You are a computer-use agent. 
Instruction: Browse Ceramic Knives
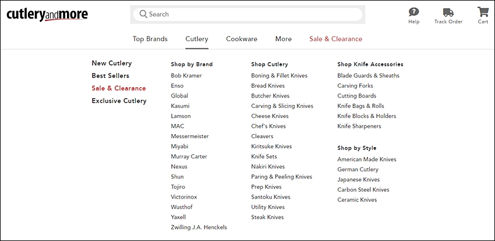pyautogui.click(x=357, y=200)
